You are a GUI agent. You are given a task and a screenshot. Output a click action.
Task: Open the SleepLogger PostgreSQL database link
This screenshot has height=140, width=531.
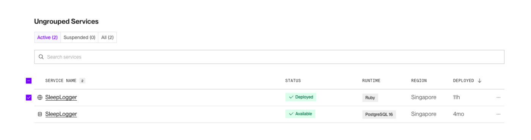click(x=61, y=114)
